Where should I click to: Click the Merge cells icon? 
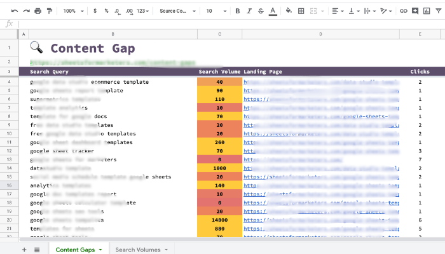(x=313, y=11)
